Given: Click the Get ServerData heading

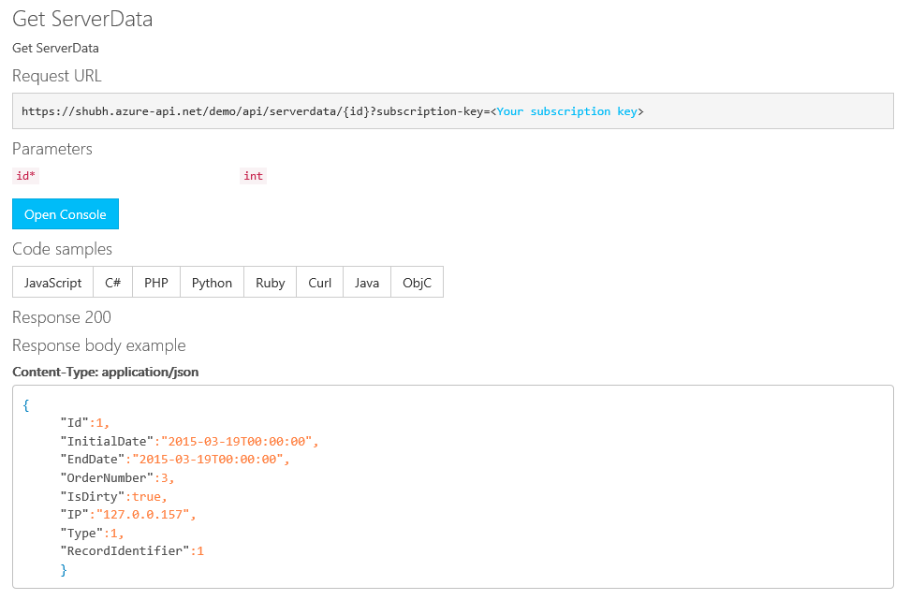Looking at the screenshot, I should 82,19.
